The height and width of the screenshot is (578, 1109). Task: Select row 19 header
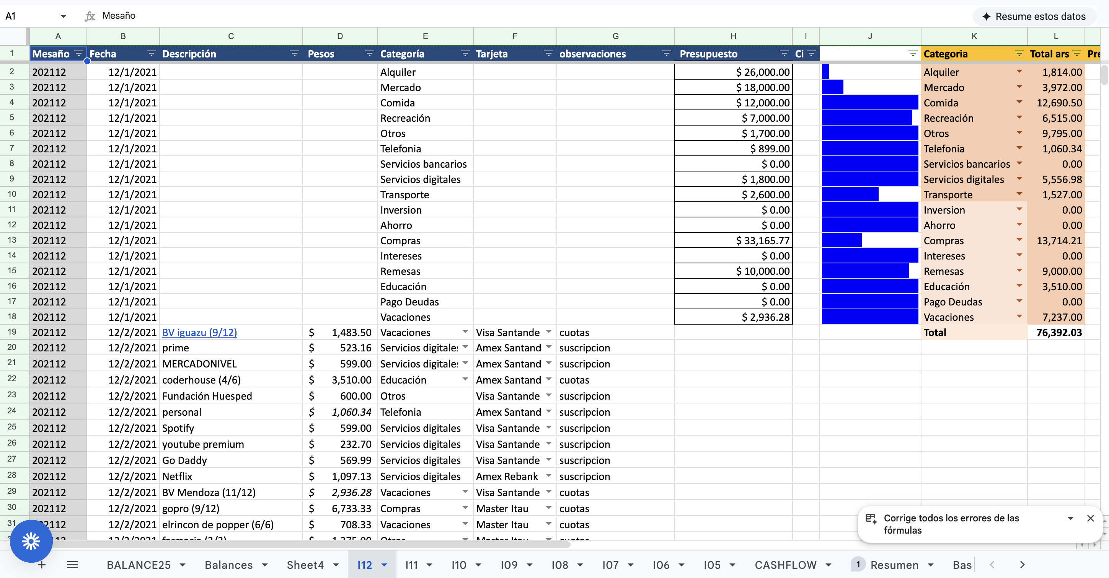[12, 332]
